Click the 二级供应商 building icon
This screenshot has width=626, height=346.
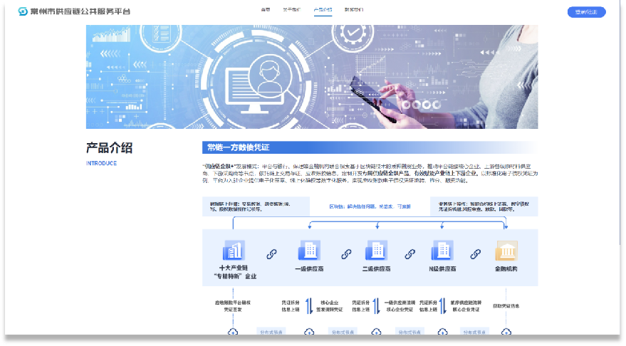tap(375, 251)
